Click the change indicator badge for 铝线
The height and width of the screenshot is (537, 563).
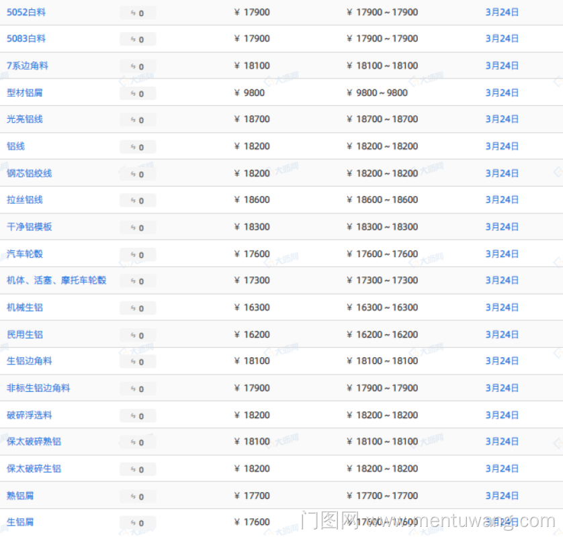138,147
